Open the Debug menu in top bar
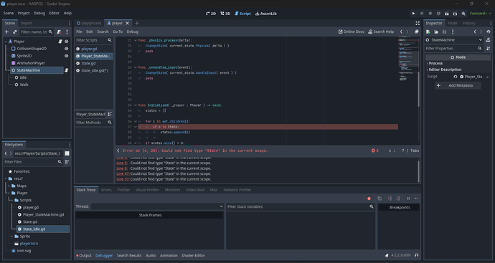The height and width of the screenshot is (263, 495). pyautogui.click(x=39, y=13)
